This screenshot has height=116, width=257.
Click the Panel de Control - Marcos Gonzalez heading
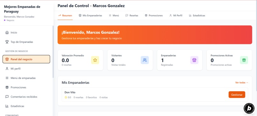click(91, 6)
